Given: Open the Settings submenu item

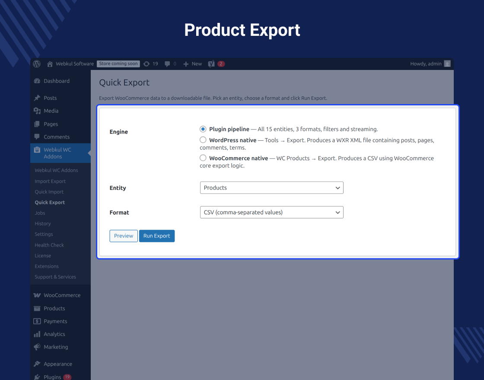Looking at the screenshot, I should (44, 234).
